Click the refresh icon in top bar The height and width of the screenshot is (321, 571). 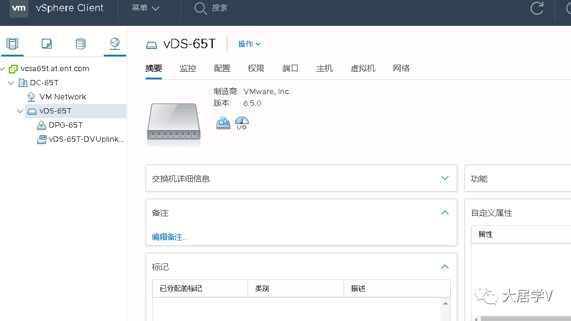click(537, 8)
